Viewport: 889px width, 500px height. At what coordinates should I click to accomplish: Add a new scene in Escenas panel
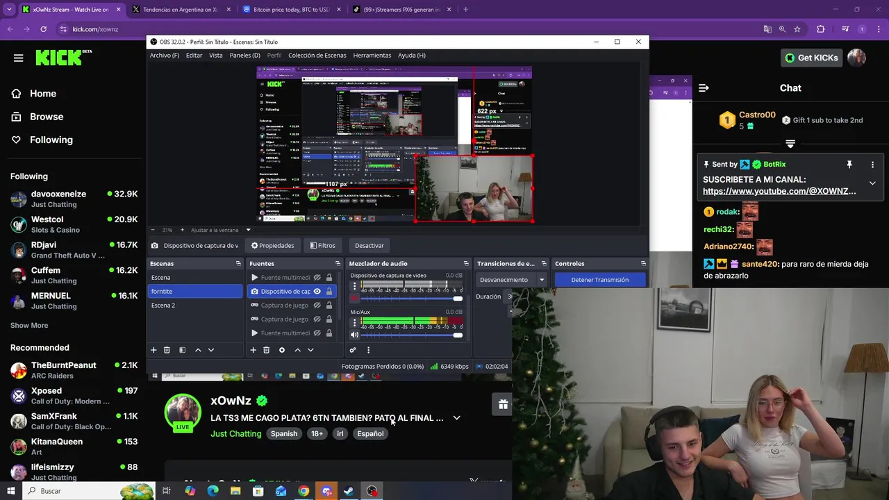click(153, 350)
